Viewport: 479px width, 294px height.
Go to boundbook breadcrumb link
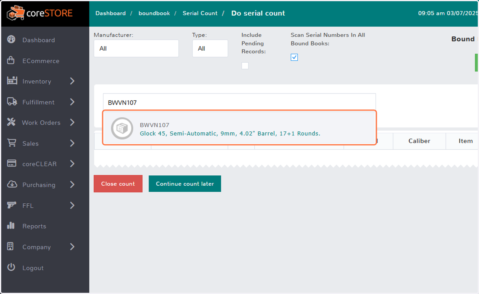coord(154,13)
